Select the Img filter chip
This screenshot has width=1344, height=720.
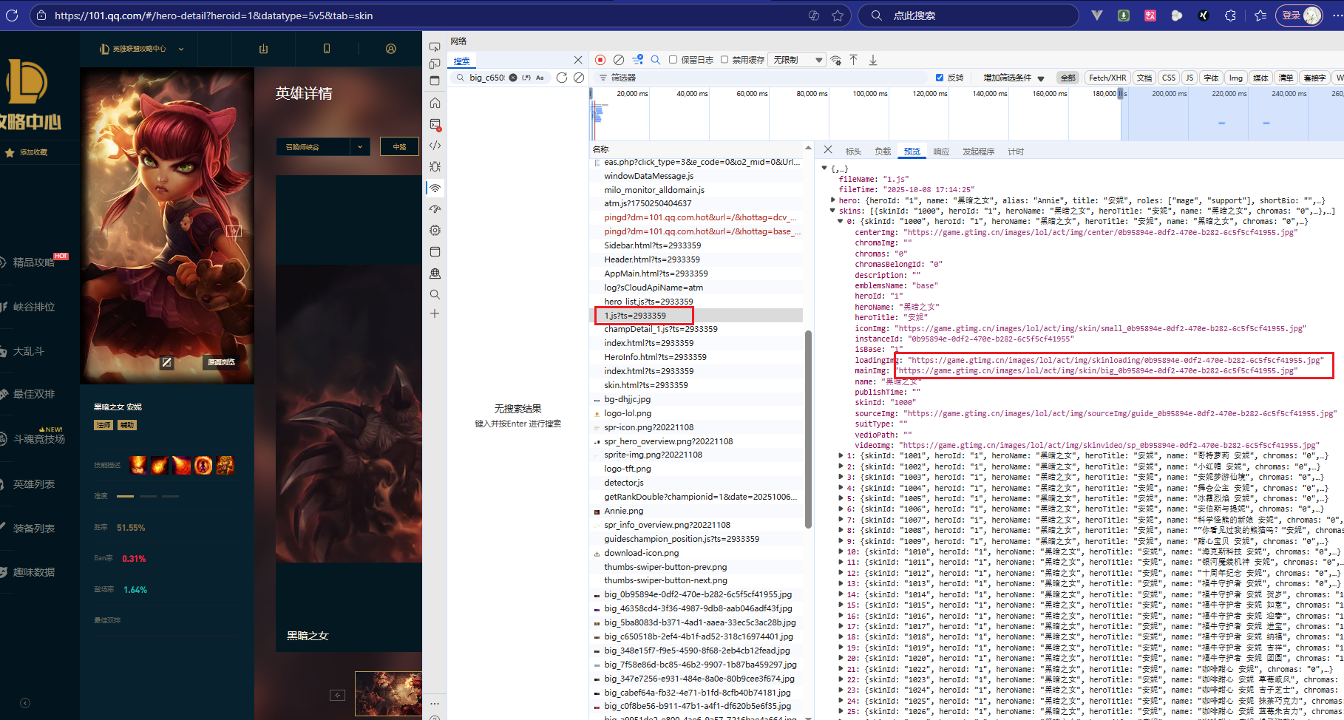pos(1236,78)
